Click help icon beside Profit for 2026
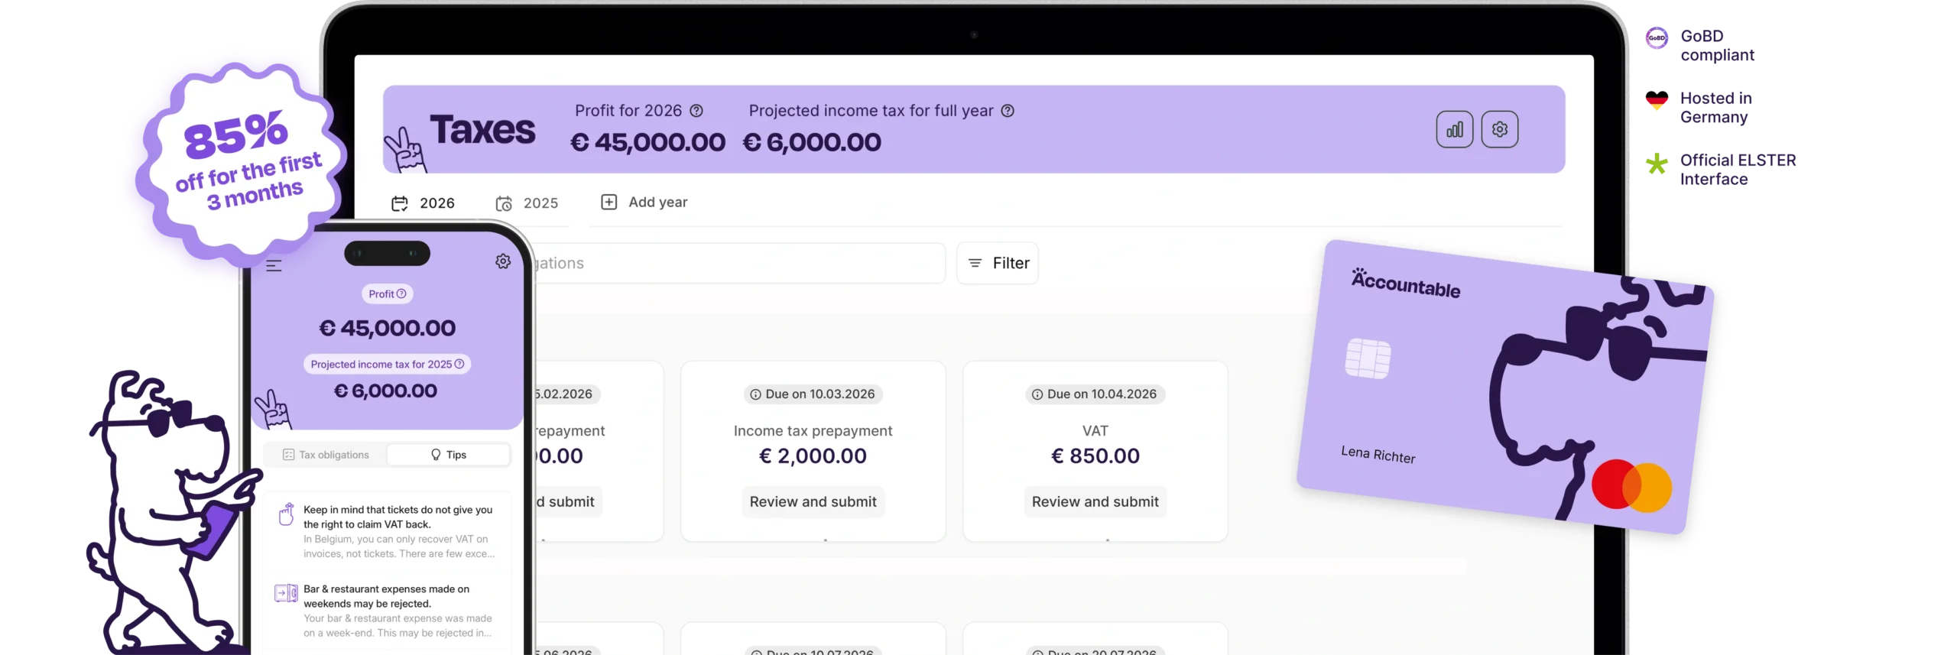1957x655 pixels. (x=696, y=111)
